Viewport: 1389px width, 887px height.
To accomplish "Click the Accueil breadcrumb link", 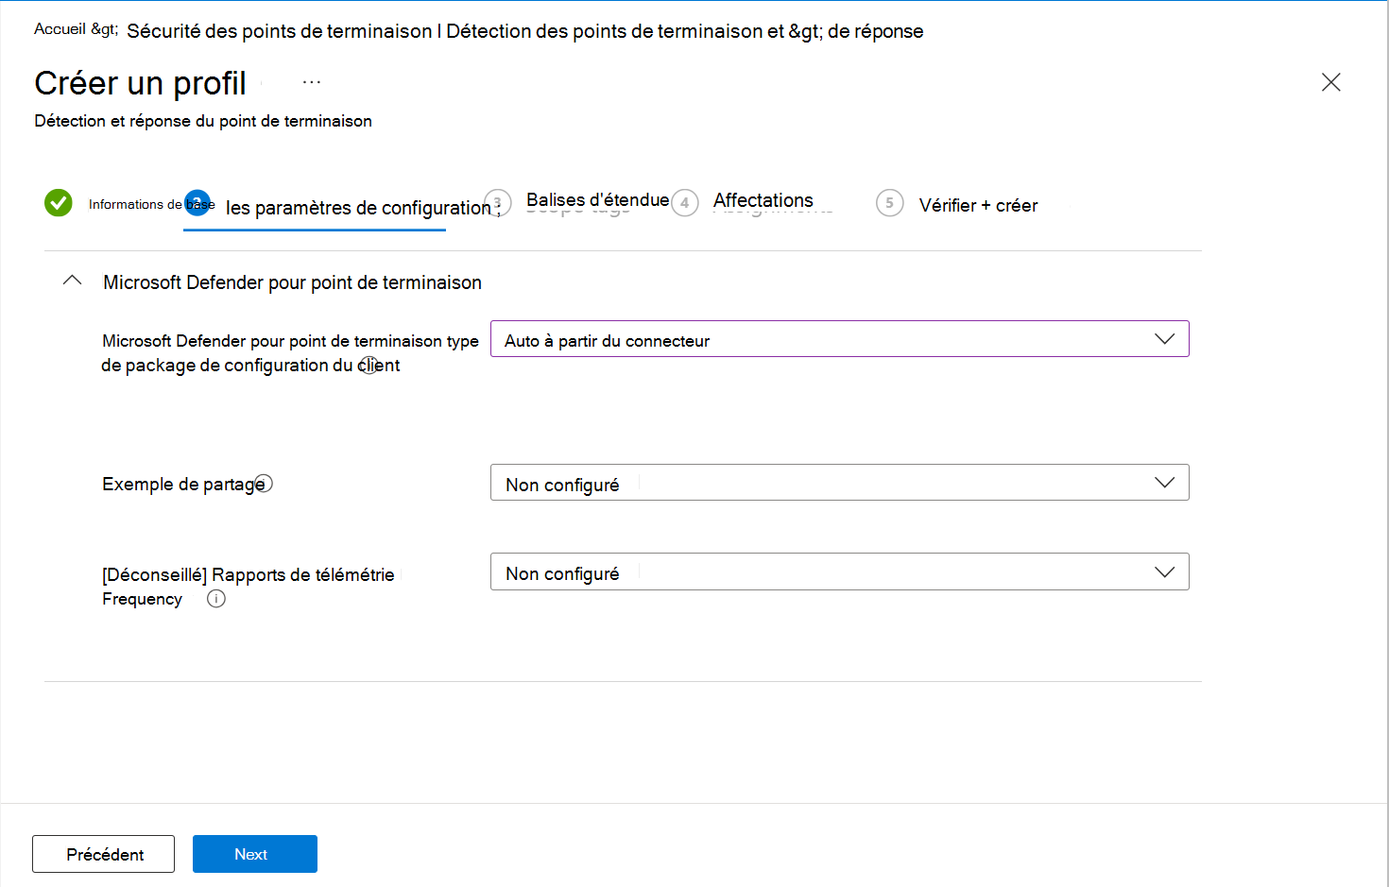I will click(60, 29).
